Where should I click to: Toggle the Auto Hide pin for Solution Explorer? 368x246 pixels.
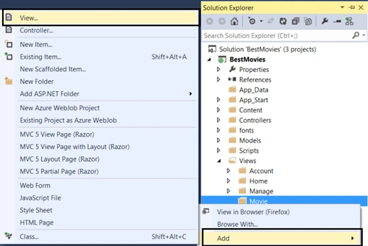tap(352, 8)
